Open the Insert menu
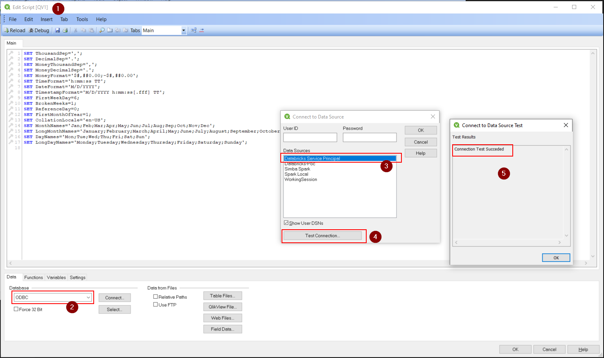The height and width of the screenshot is (358, 604). pos(46,19)
